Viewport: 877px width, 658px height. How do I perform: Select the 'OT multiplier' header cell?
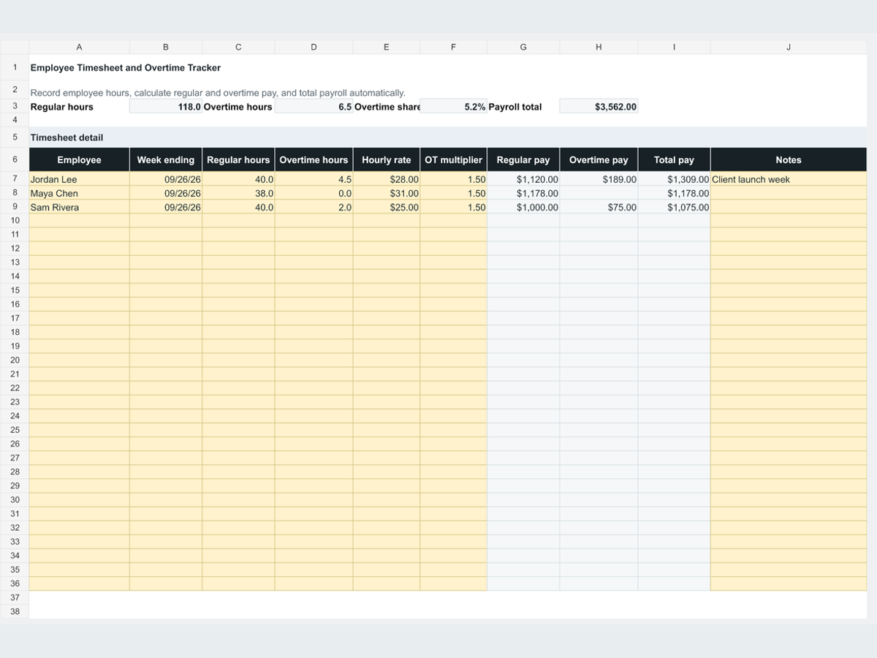coord(453,160)
